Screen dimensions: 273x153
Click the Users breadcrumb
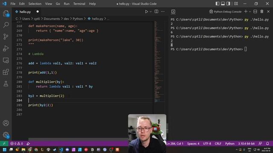coord(26,19)
